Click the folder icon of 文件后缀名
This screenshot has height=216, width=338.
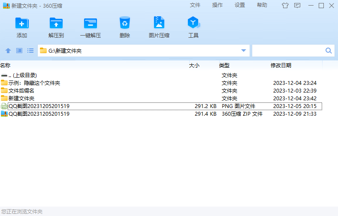click(4, 90)
